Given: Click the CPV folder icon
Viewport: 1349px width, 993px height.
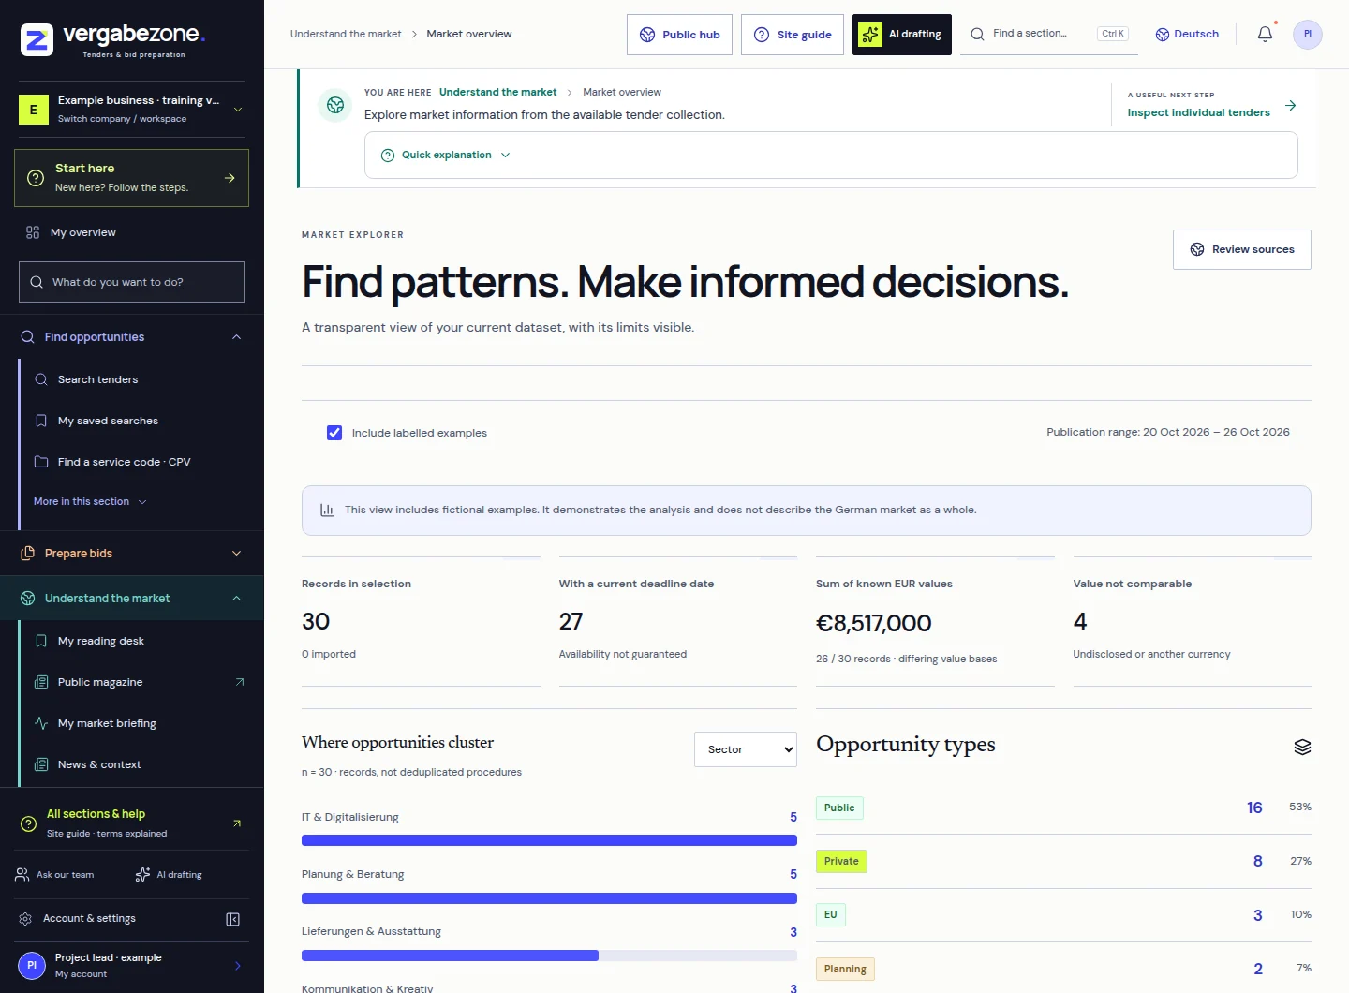Looking at the screenshot, I should tap(41, 462).
